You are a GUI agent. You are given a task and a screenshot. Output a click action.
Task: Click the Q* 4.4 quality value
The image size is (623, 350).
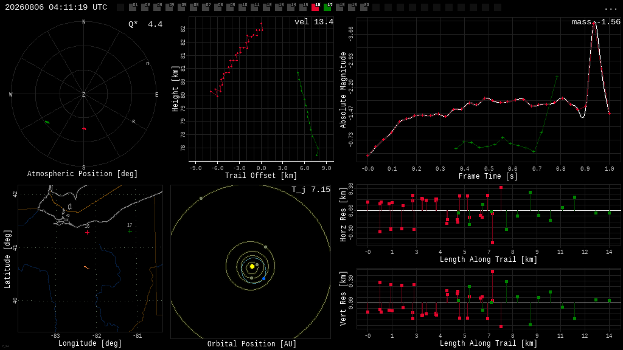click(x=145, y=24)
